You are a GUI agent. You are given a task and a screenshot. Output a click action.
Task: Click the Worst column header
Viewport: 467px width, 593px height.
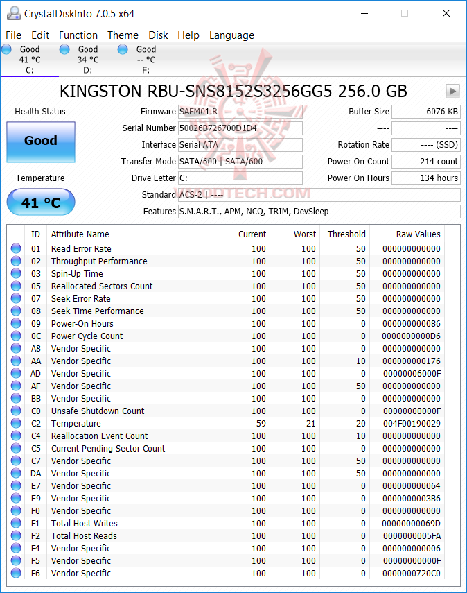point(305,234)
